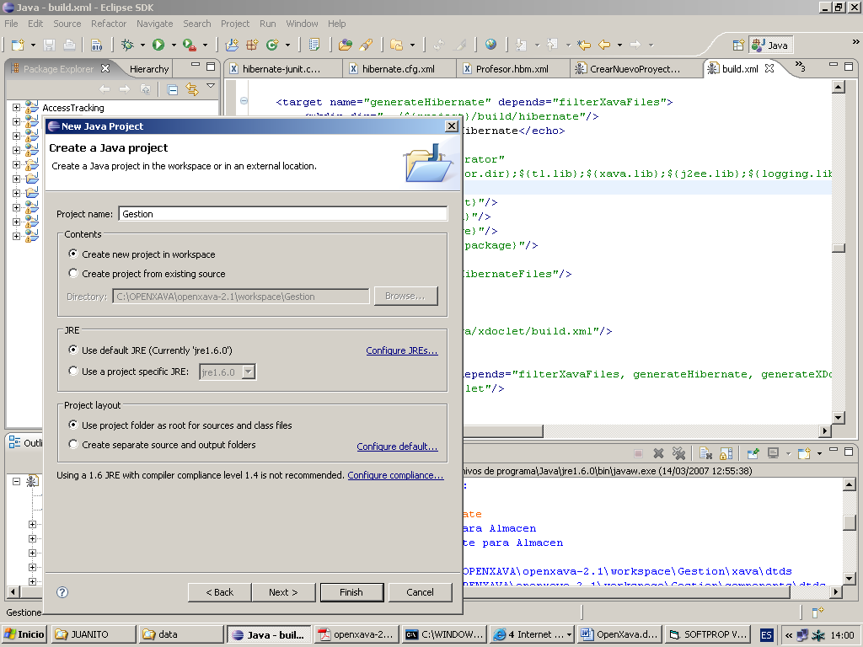The height and width of the screenshot is (647, 863).
Task: Switch to Profesor.hbm.xml editor tab
Action: (511, 69)
